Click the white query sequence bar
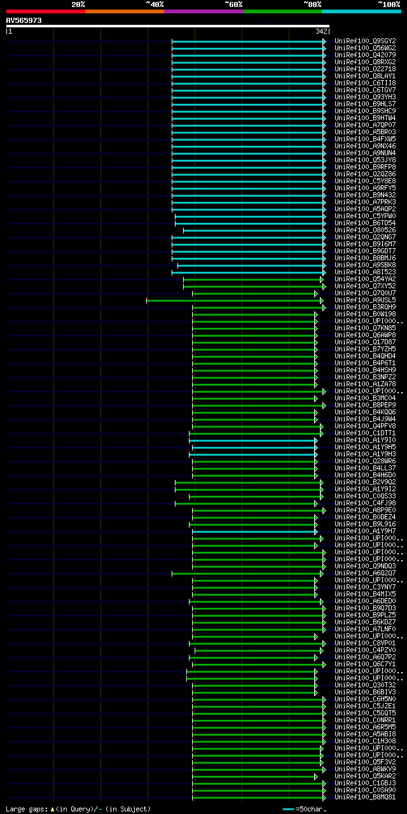This screenshot has height=814, width=407. 168,26
